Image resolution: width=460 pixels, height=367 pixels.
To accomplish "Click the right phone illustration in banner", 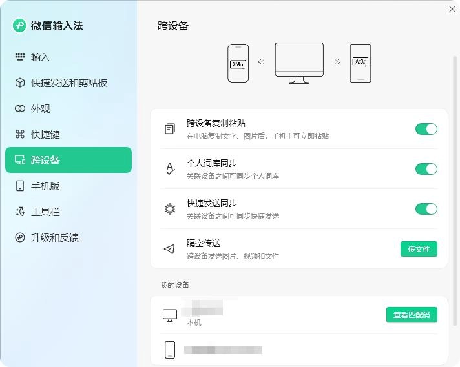I will [361, 63].
